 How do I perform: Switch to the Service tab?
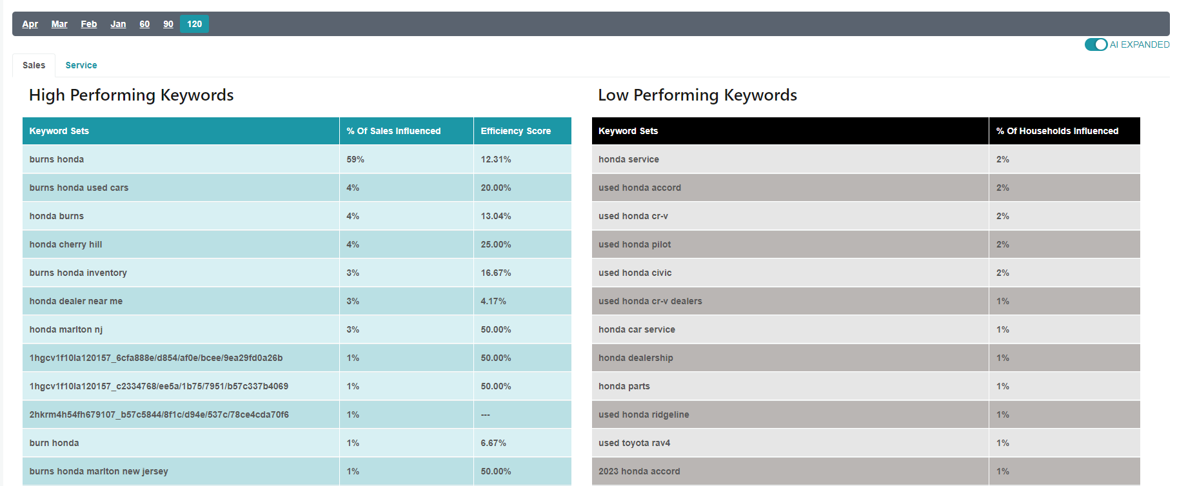click(x=81, y=65)
